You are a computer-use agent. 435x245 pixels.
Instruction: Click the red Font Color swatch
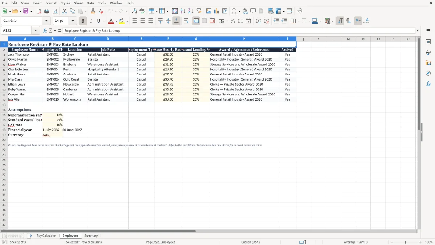point(111,21)
